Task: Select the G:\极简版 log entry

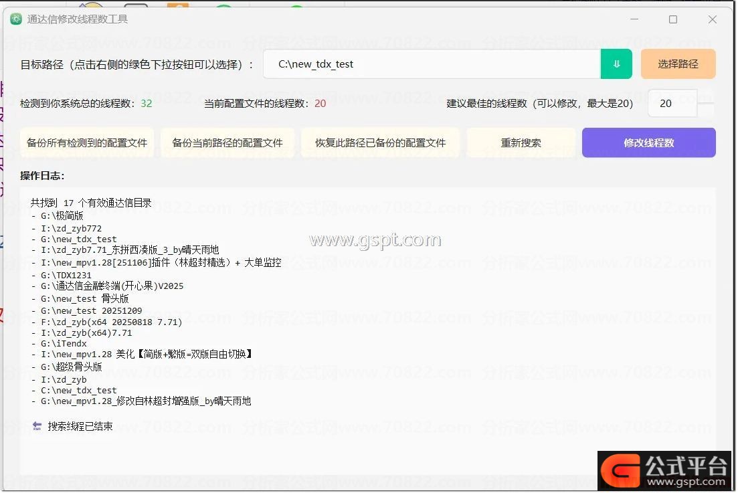Action: 62,216
